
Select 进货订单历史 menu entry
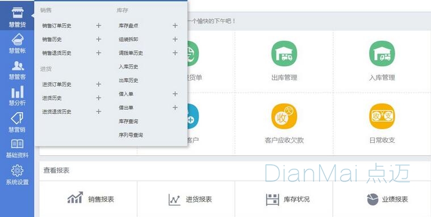(x=57, y=84)
